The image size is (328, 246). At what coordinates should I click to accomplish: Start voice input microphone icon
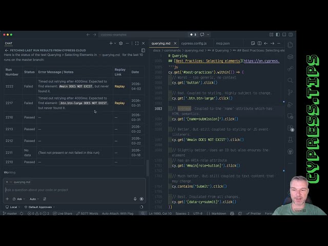click(135, 199)
